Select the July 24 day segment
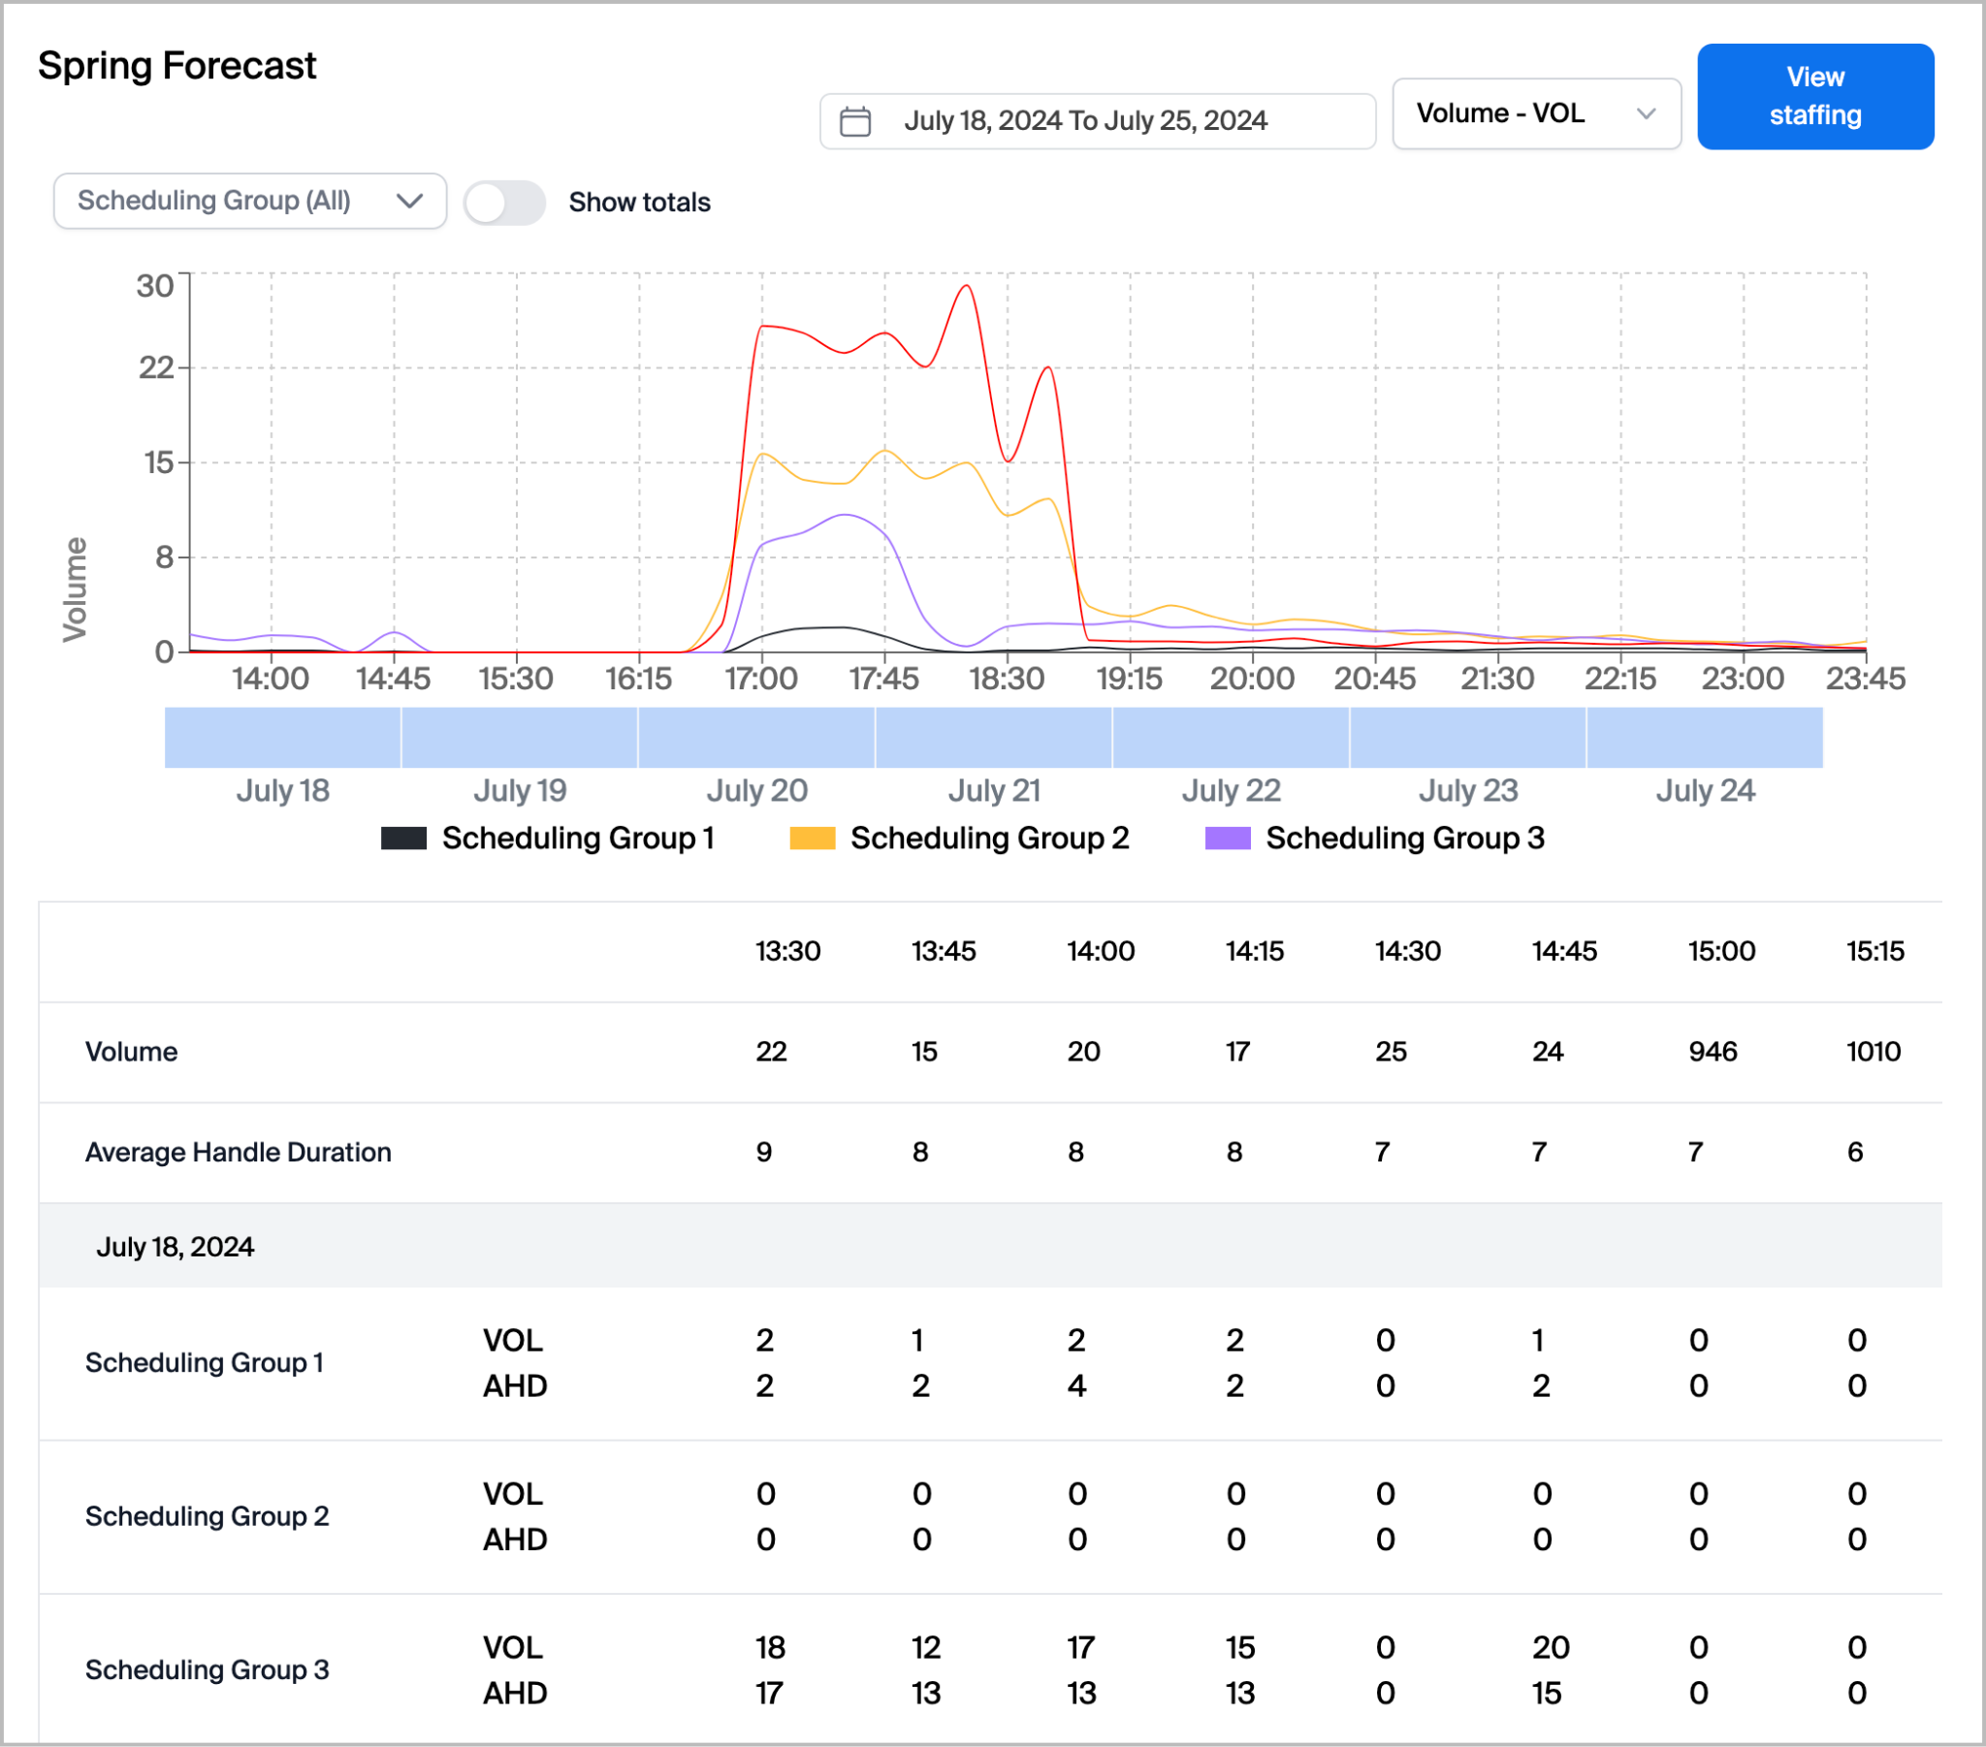 [1704, 738]
